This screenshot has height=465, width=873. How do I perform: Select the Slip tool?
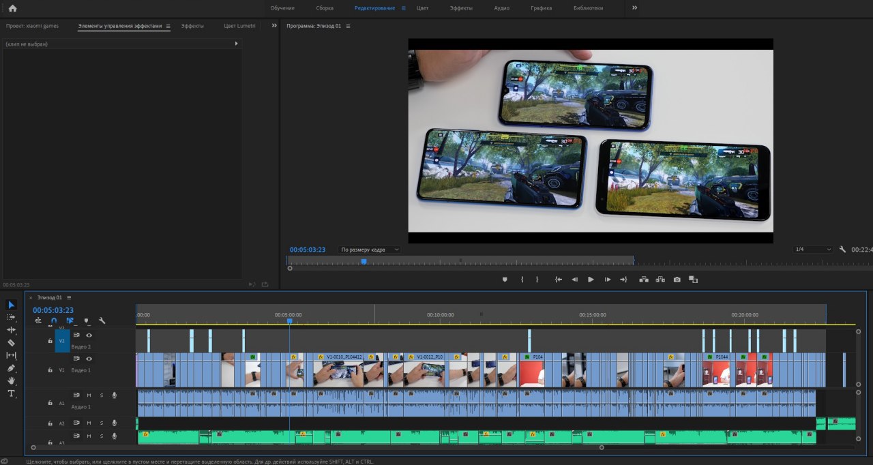11,355
